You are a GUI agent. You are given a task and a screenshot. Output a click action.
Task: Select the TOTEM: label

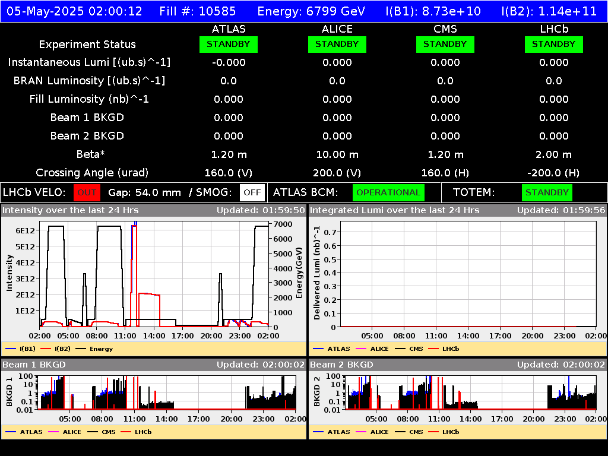tap(474, 193)
